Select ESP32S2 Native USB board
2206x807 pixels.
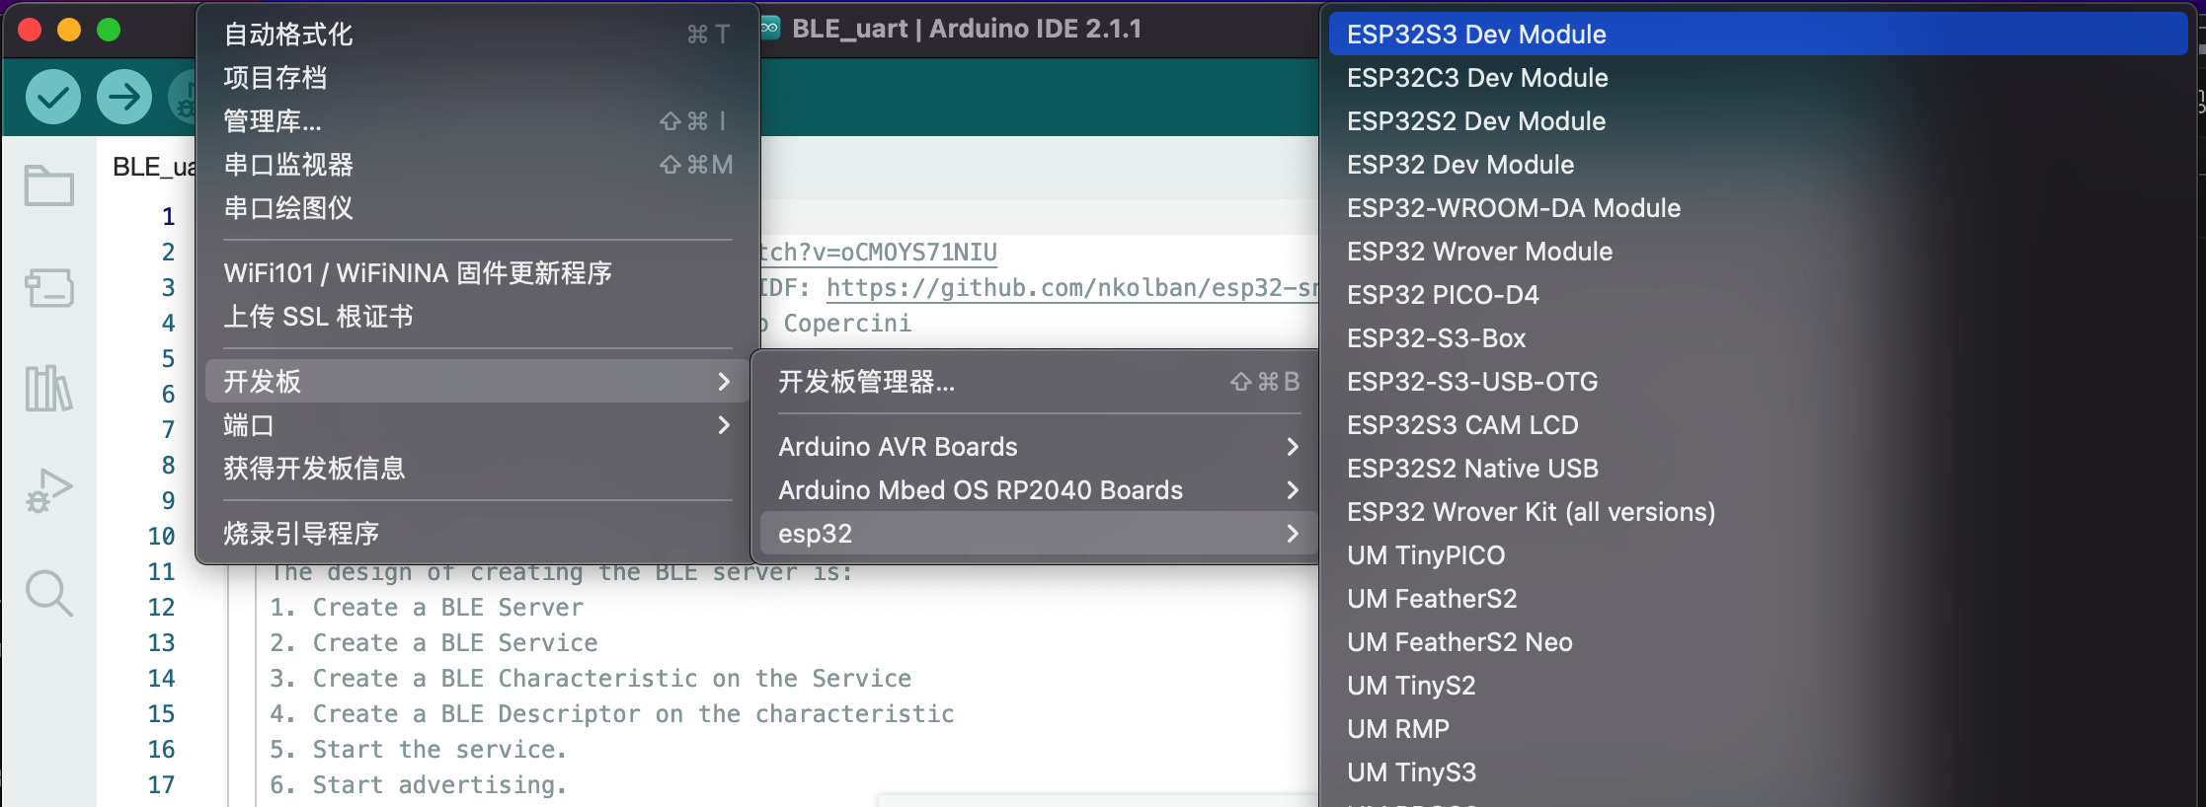(1758, 469)
